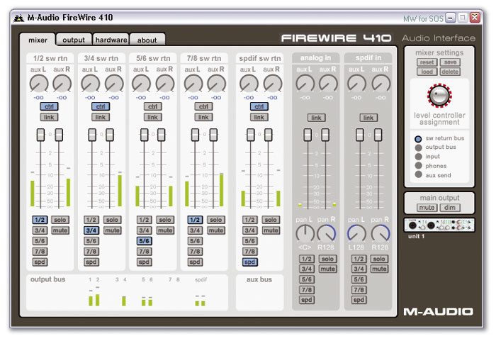Enable link on the 5/6 sw rtn channel
Viewport: 496px width, 341px height.
point(152,117)
